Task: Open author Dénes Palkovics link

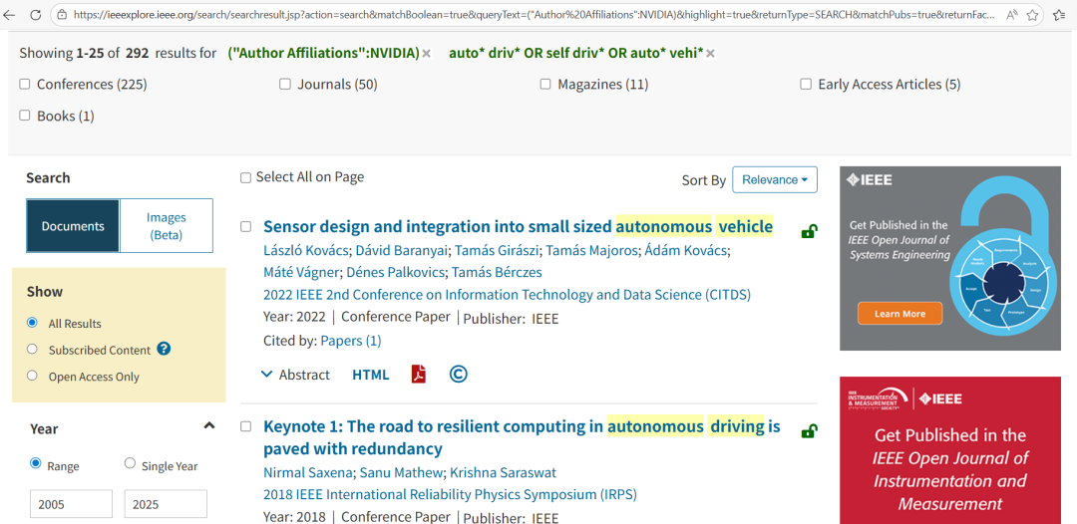Action: [394, 272]
